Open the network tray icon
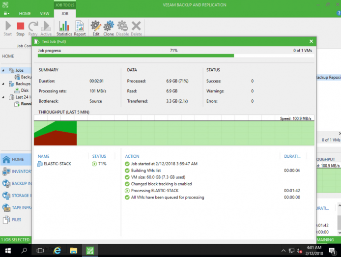This screenshot has height=257, width=341. [291, 251]
